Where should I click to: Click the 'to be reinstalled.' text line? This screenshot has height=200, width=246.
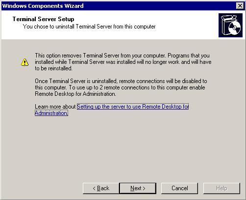[53, 68]
